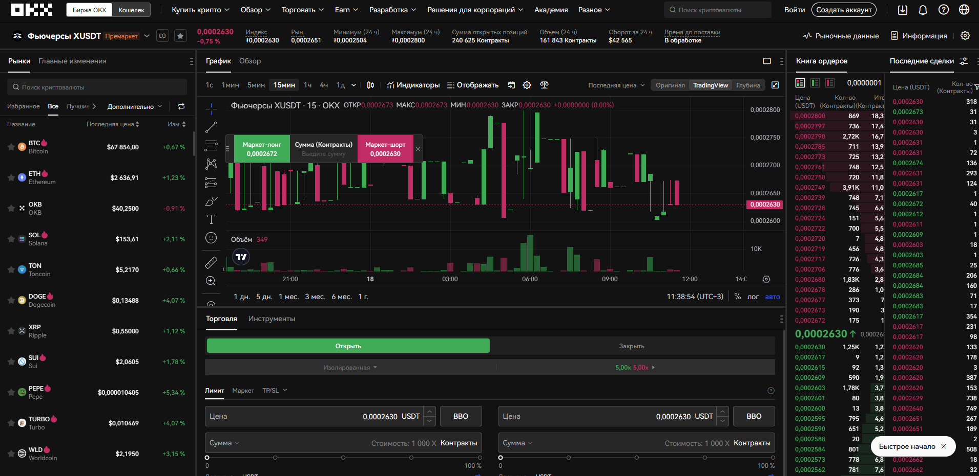Select the text annotation tool
The image size is (979, 476).
211,219
